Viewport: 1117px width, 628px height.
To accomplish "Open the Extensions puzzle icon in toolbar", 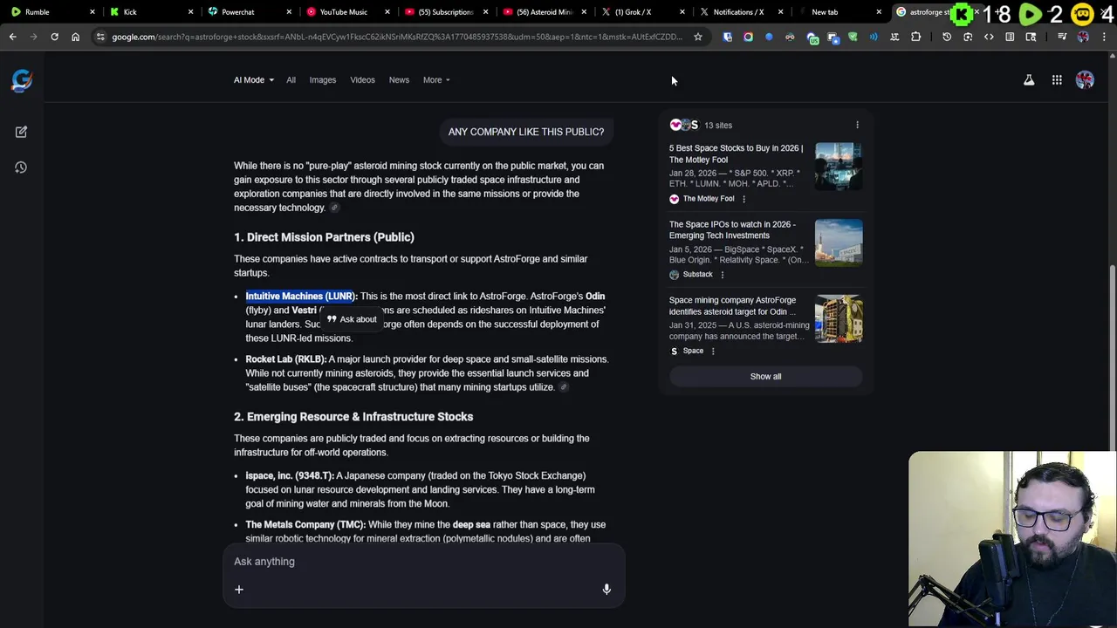I will [915, 37].
